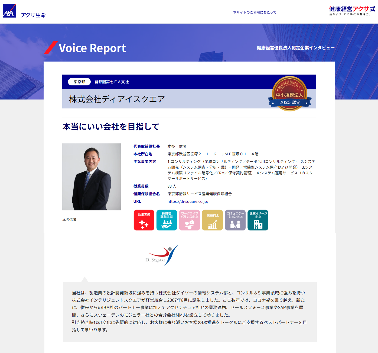
Task: Click the 本当にいい会社を目指して headline
Action: [x=111, y=127]
